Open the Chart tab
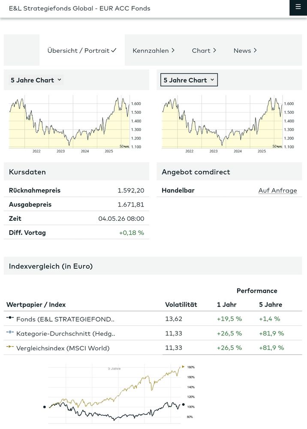 (x=204, y=51)
